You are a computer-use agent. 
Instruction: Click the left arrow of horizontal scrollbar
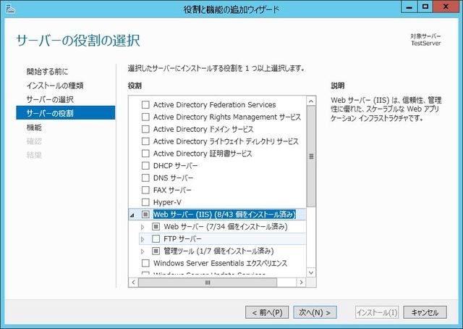tap(133, 282)
